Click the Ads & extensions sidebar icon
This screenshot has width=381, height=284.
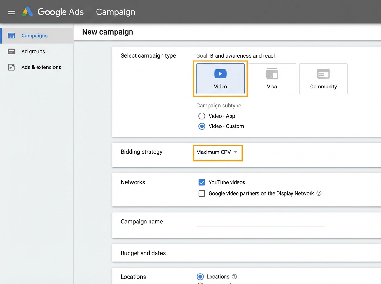[11, 67]
